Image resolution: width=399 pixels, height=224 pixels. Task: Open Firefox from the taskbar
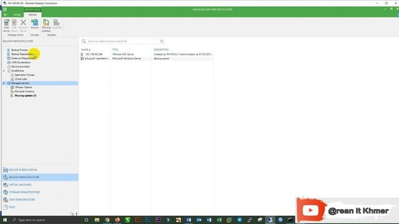point(117,220)
